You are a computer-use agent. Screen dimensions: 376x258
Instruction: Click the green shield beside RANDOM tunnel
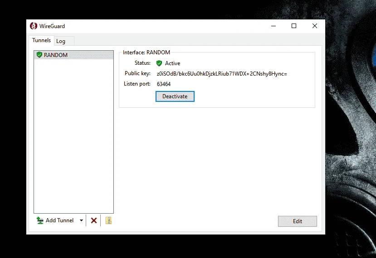click(39, 55)
